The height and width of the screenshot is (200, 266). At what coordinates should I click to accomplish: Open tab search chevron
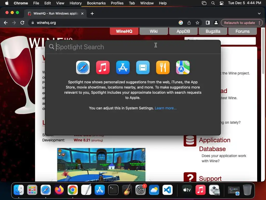(x=259, y=14)
